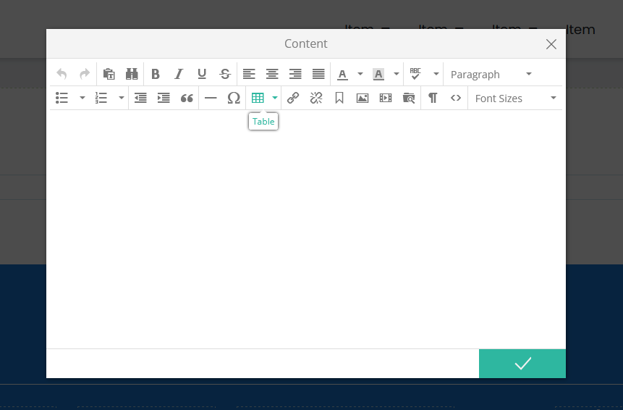This screenshot has width=623, height=410.
Task: Open Paragraph format dropdown
Action: click(491, 75)
